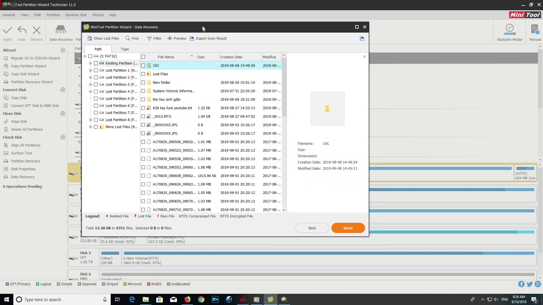Select Wipe Disk option
The height and width of the screenshot is (305, 543).
19,122
